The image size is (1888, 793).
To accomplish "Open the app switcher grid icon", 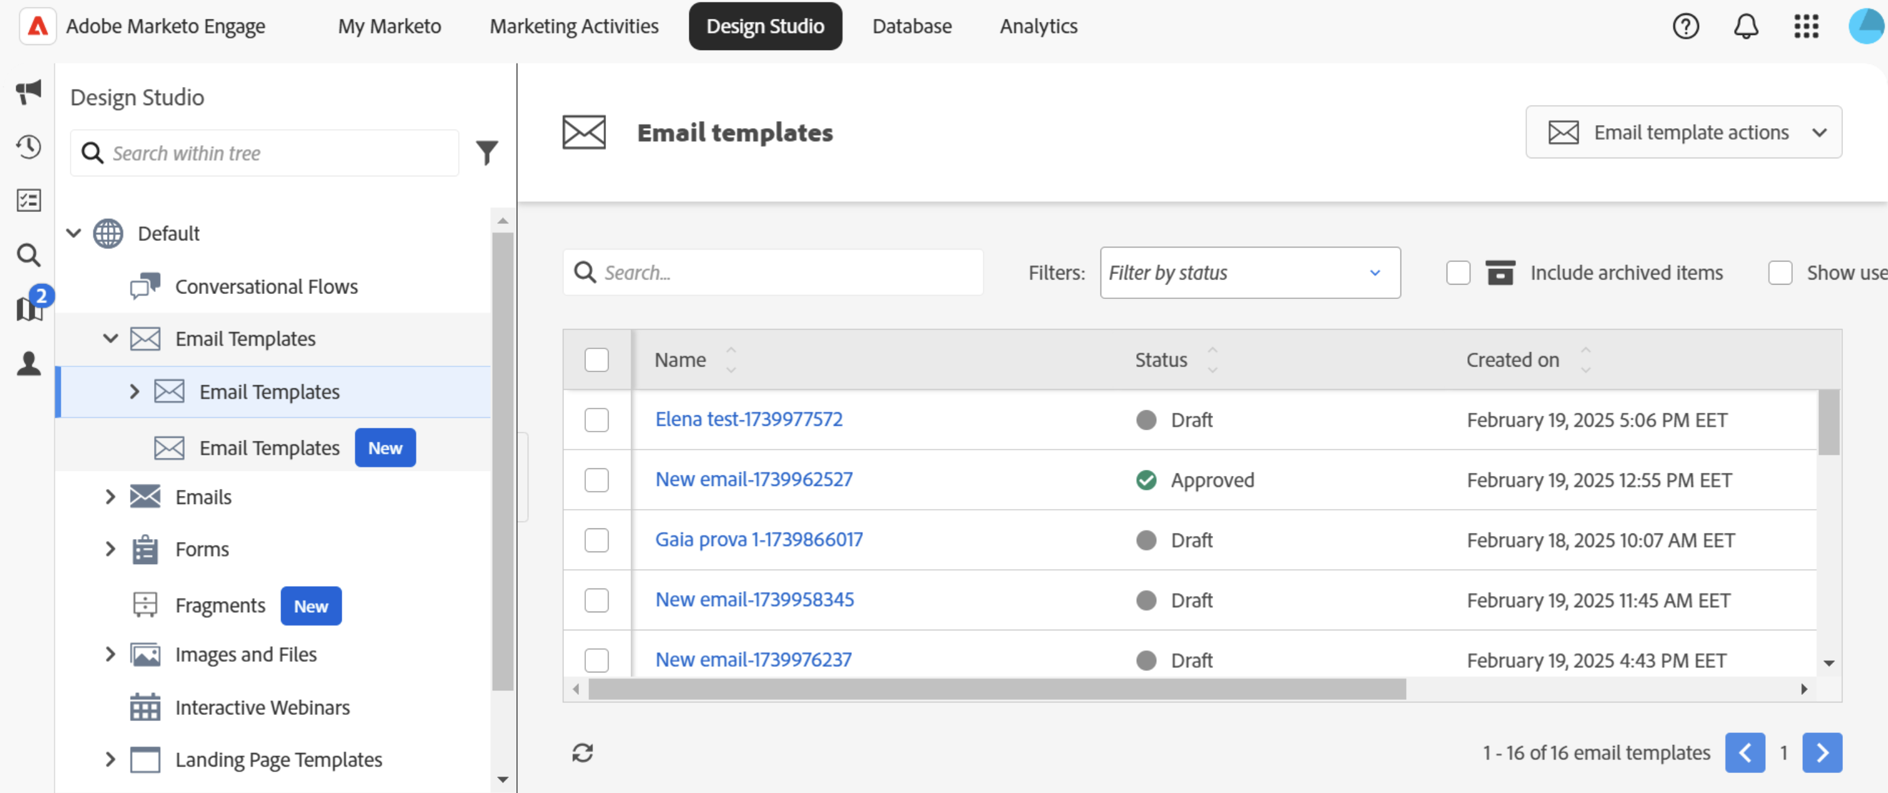I will (x=1806, y=26).
